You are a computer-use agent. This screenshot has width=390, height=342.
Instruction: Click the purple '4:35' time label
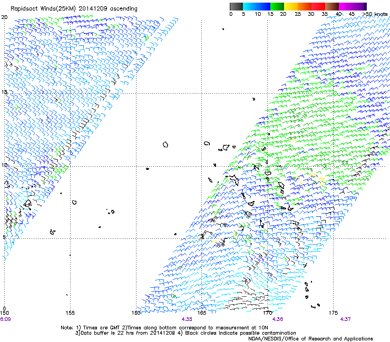pos(187,319)
